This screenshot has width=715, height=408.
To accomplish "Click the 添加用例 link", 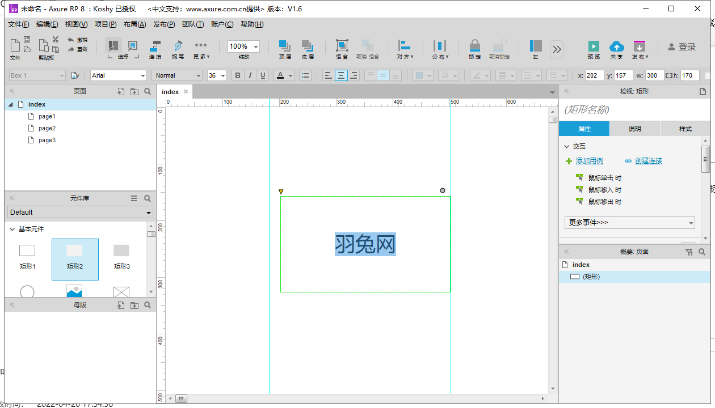I will pyautogui.click(x=590, y=161).
